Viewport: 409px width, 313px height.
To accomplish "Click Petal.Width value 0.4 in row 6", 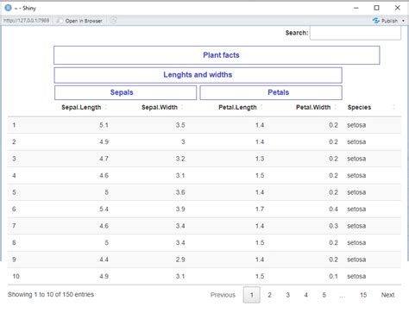I will tap(333, 210).
